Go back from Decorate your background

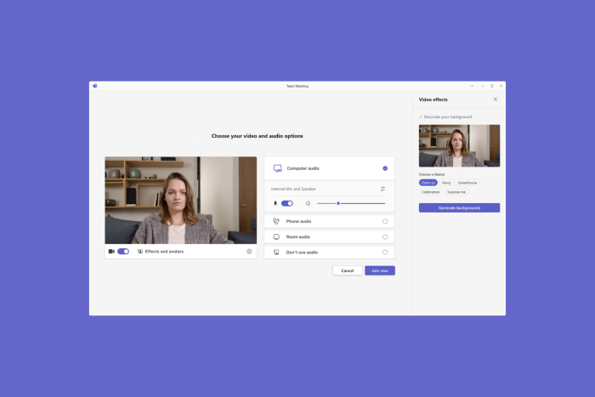421,117
